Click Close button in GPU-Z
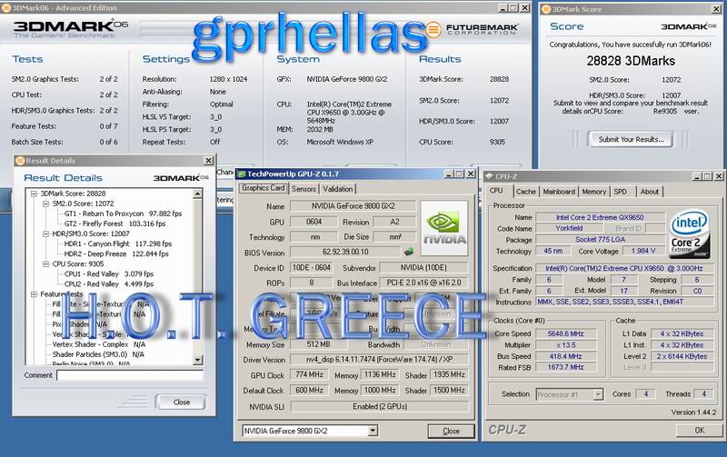 tap(451, 431)
